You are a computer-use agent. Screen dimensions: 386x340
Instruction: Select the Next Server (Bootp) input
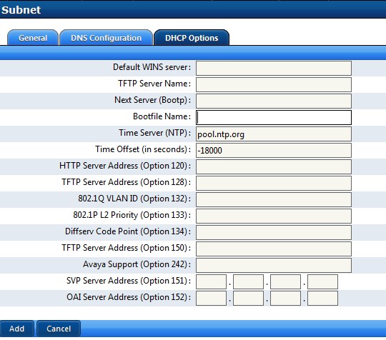click(x=274, y=101)
